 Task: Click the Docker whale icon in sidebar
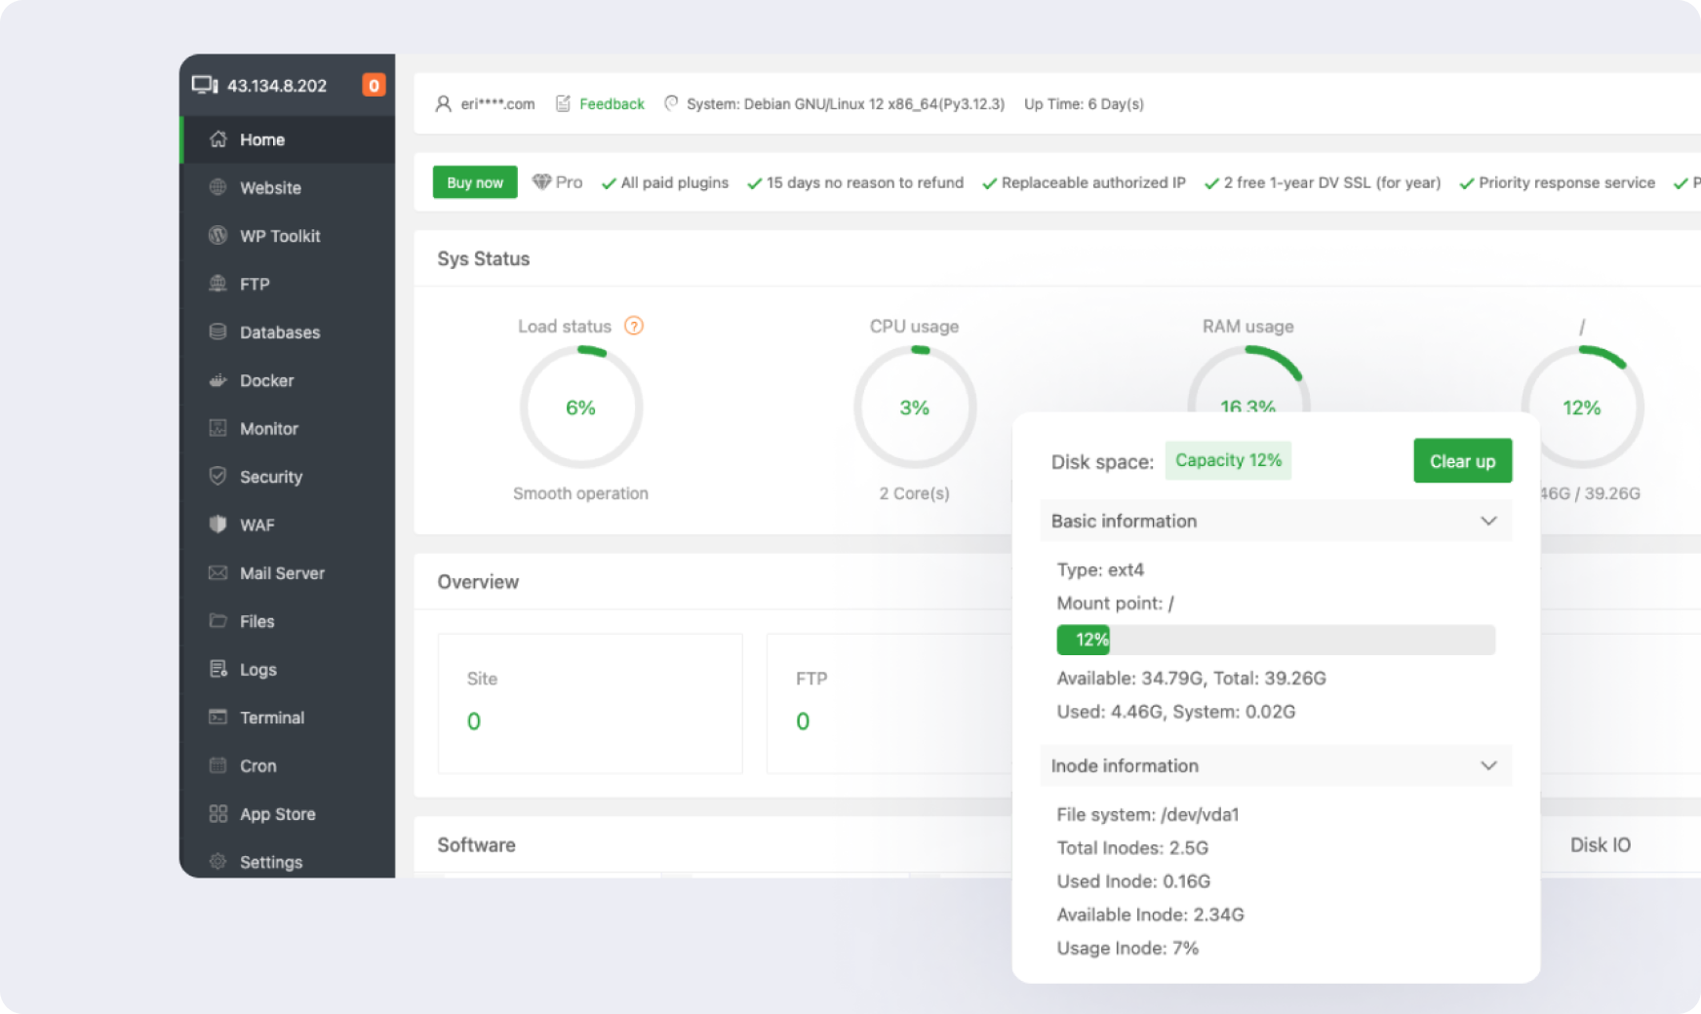pos(218,380)
